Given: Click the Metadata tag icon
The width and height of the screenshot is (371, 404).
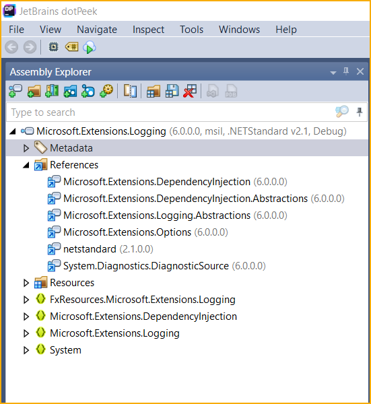Looking at the screenshot, I should pos(40,147).
